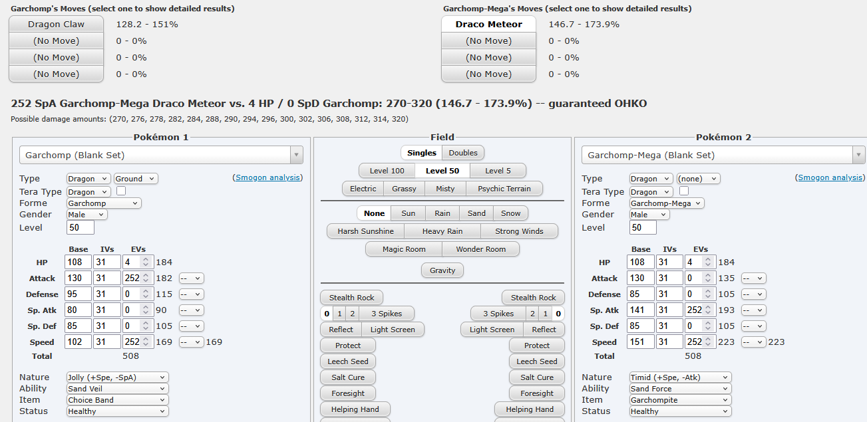
Task: Open Pokémon 2 secondary type (none) dropdown
Action: click(699, 179)
